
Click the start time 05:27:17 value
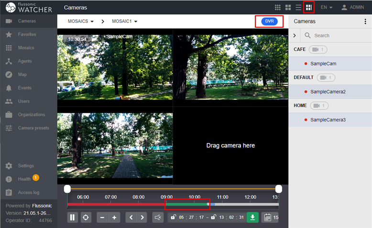tap(191, 217)
